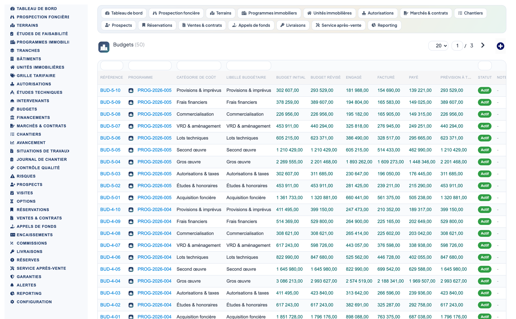Click Actif status badge in BUD-5-09 row
Image resolution: width=516 pixels, height=319 pixels.
(x=485, y=102)
